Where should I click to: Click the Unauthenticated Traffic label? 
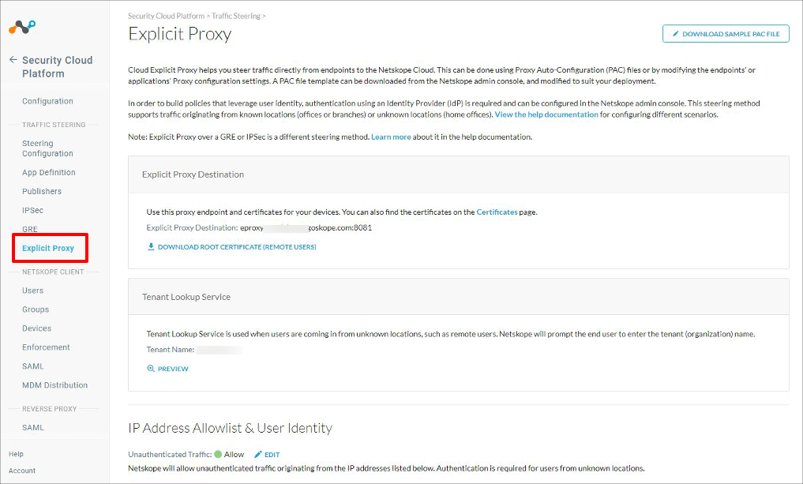coord(170,455)
